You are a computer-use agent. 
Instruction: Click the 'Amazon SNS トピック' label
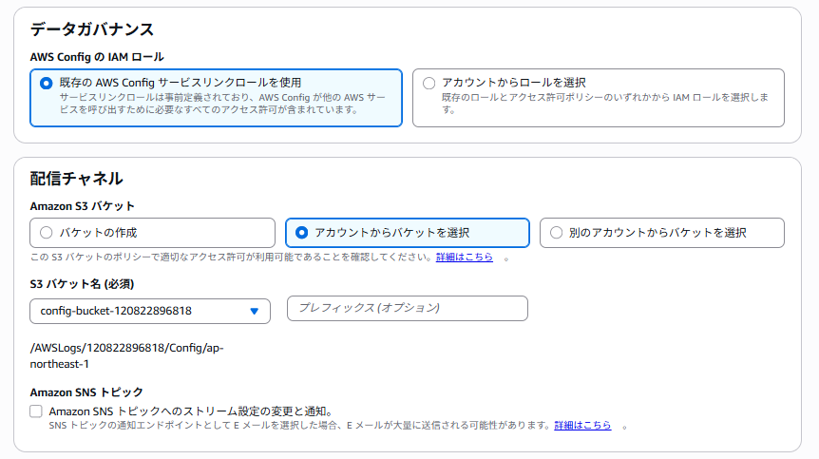[86, 392]
